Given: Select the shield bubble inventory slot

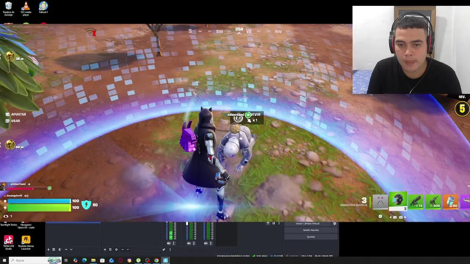Looking at the screenshot, I should pyautogui.click(x=398, y=201).
